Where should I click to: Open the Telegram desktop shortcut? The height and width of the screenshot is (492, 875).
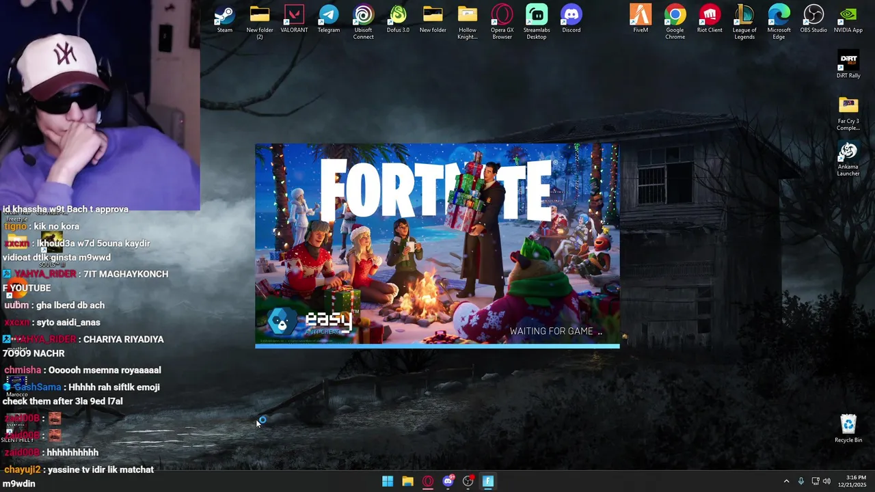click(x=329, y=19)
